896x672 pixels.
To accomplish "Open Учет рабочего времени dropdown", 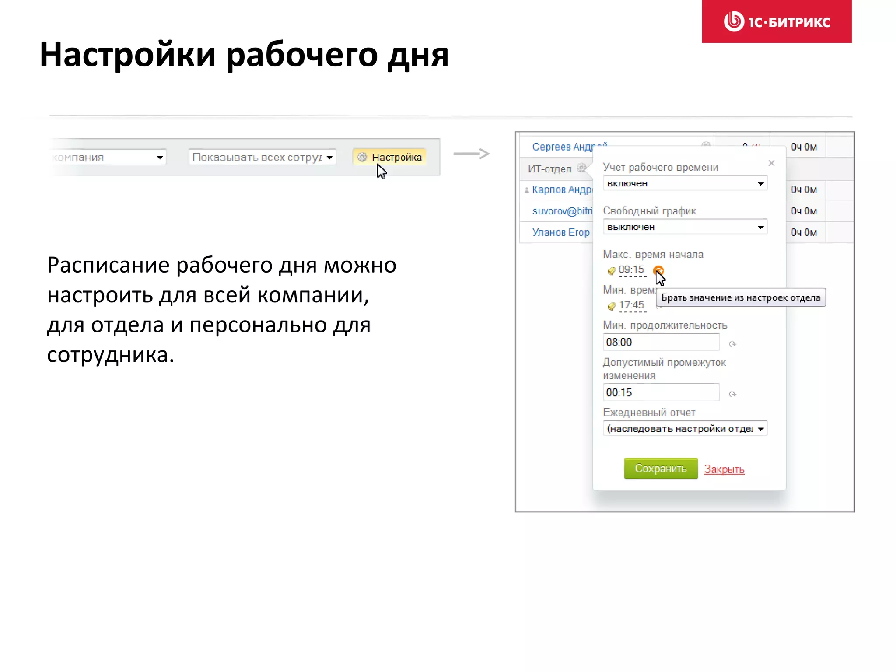I will (x=685, y=183).
